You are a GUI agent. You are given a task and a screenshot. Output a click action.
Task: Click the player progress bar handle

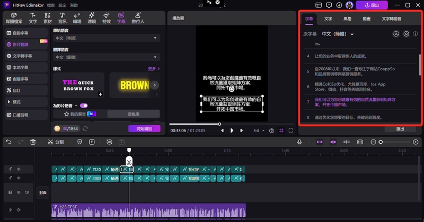pos(219,124)
